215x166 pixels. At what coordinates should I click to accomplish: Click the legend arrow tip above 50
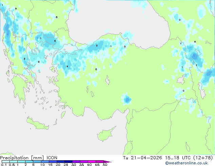[x=107, y=162]
